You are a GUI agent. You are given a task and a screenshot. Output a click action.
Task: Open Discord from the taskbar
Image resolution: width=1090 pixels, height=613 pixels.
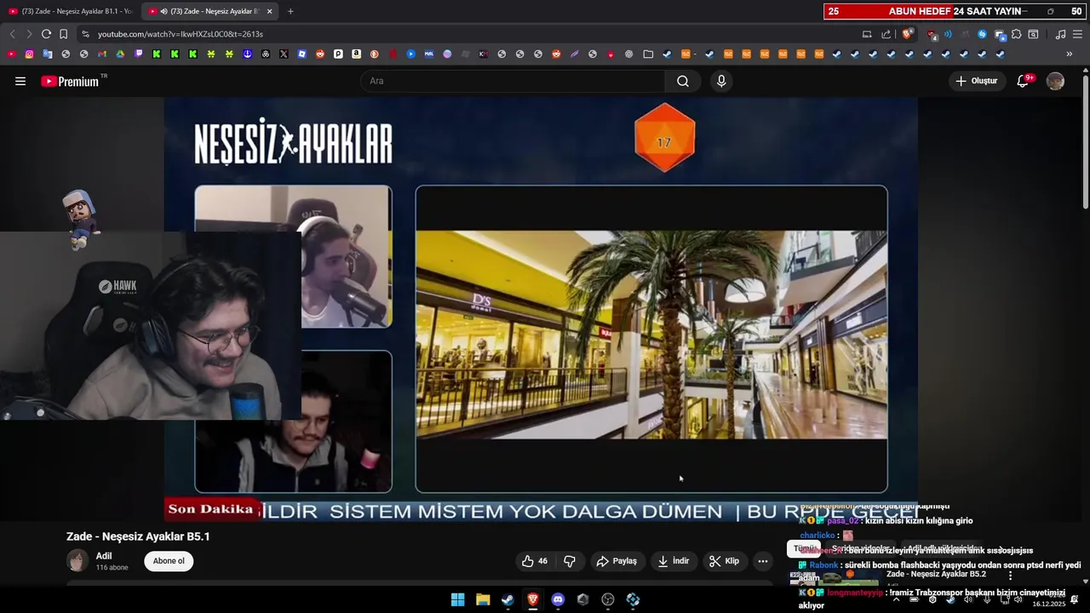point(558,599)
